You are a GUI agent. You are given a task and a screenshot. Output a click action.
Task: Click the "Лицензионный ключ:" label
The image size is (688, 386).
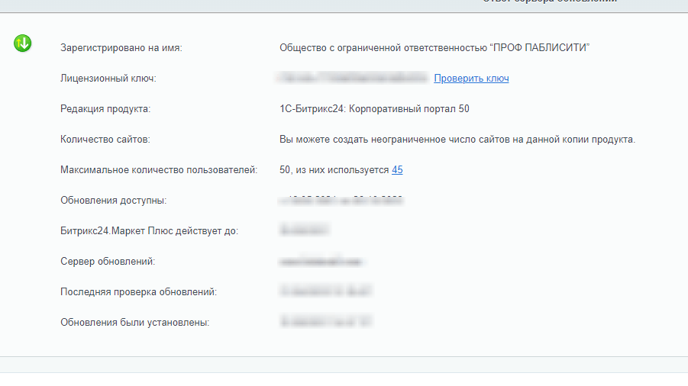point(108,79)
